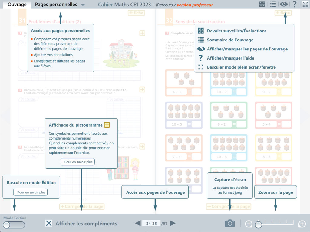Click the help question mark icon

pyautogui.click(x=294, y=4)
